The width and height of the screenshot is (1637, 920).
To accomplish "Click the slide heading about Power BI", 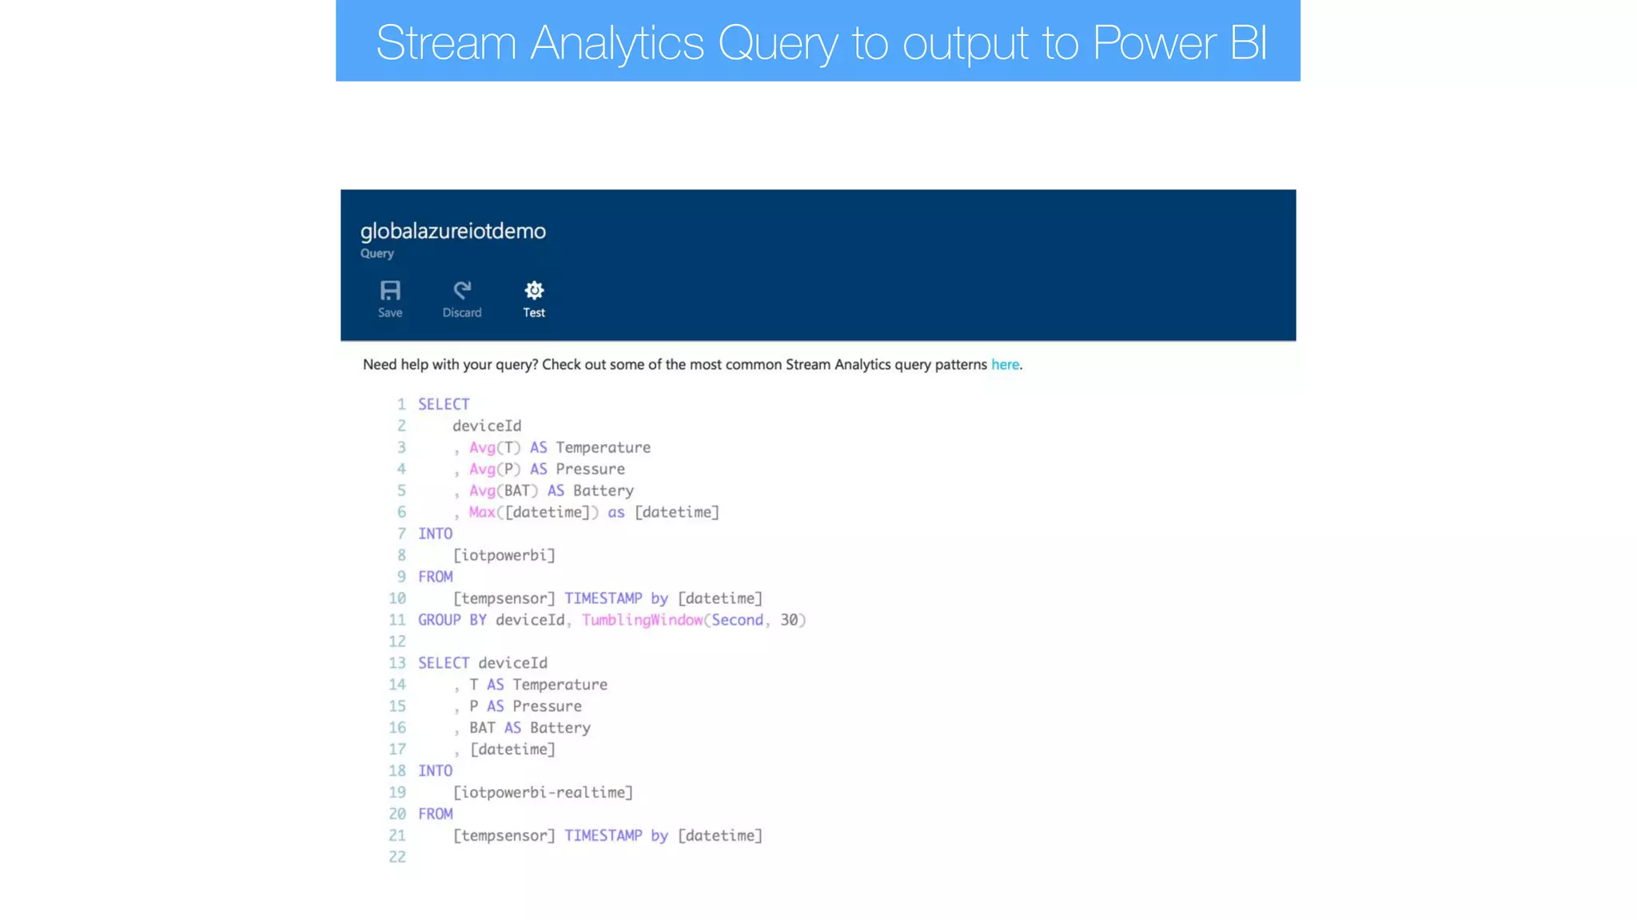I will tap(821, 42).
